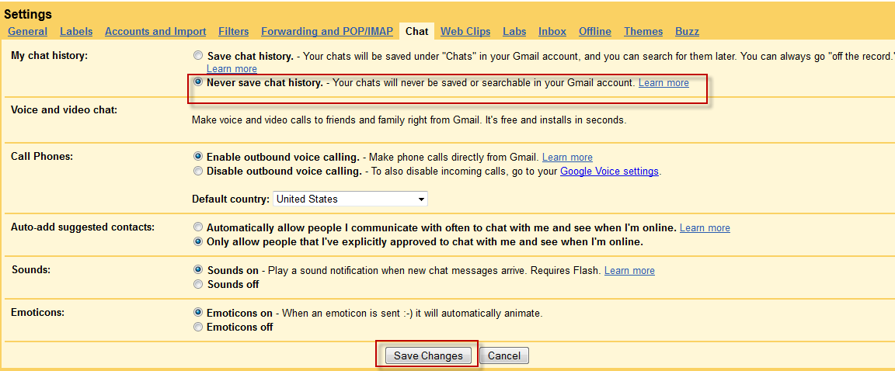Switch to the Web Clips tab

[x=466, y=31]
